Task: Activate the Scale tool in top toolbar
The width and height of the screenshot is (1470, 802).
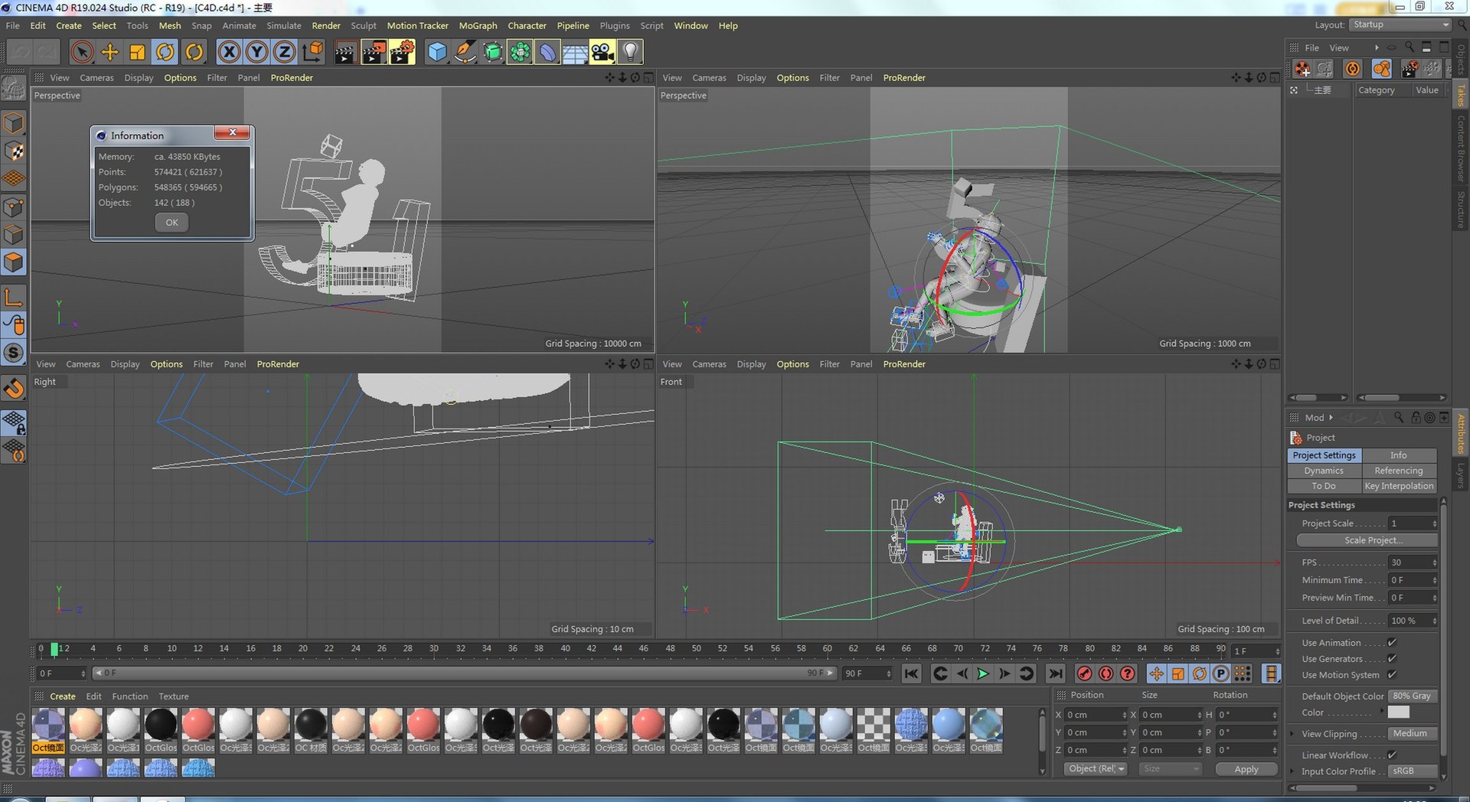Action: (x=138, y=52)
